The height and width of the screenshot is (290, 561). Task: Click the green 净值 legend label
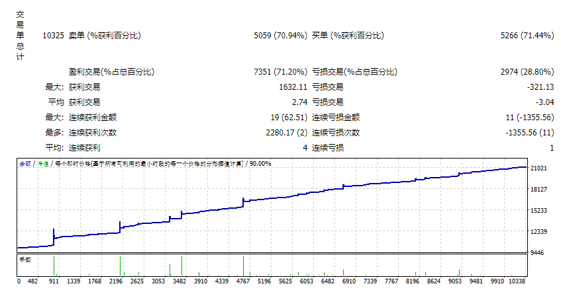point(43,164)
